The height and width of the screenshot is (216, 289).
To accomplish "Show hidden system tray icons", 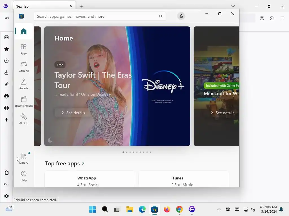I will click(219, 209).
